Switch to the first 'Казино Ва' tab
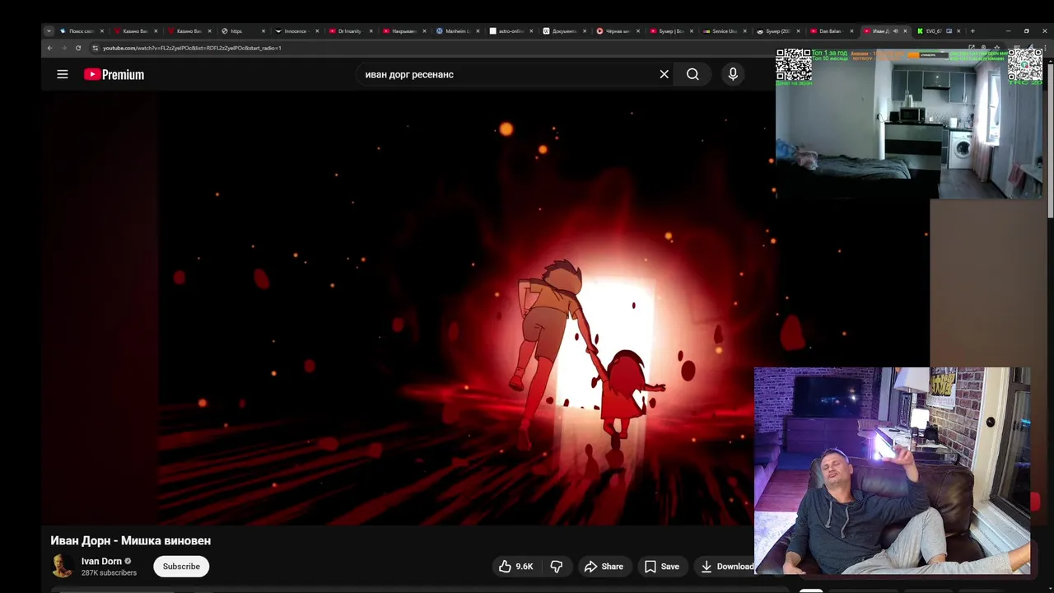 [135, 31]
